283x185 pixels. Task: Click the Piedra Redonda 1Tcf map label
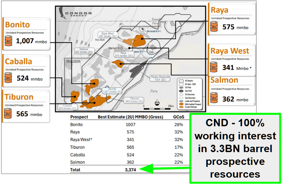point(160,78)
